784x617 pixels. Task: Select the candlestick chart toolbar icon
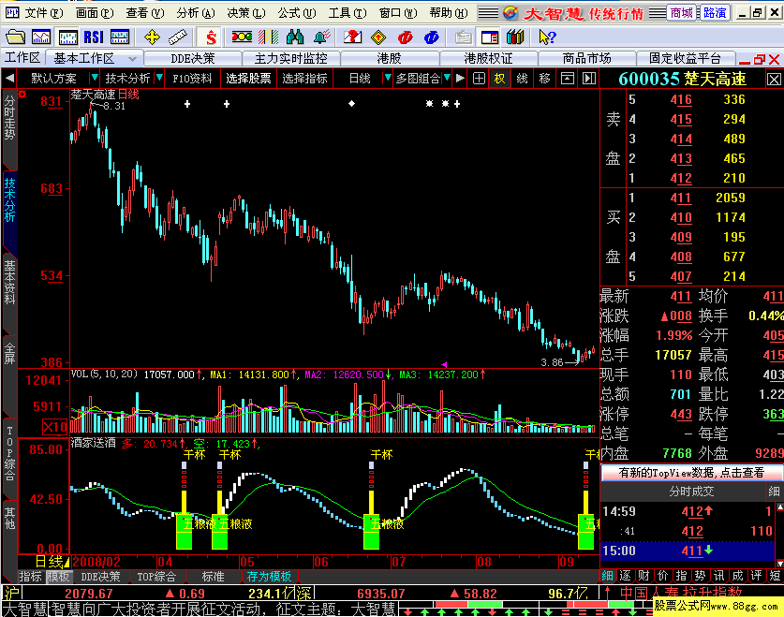[x=67, y=37]
